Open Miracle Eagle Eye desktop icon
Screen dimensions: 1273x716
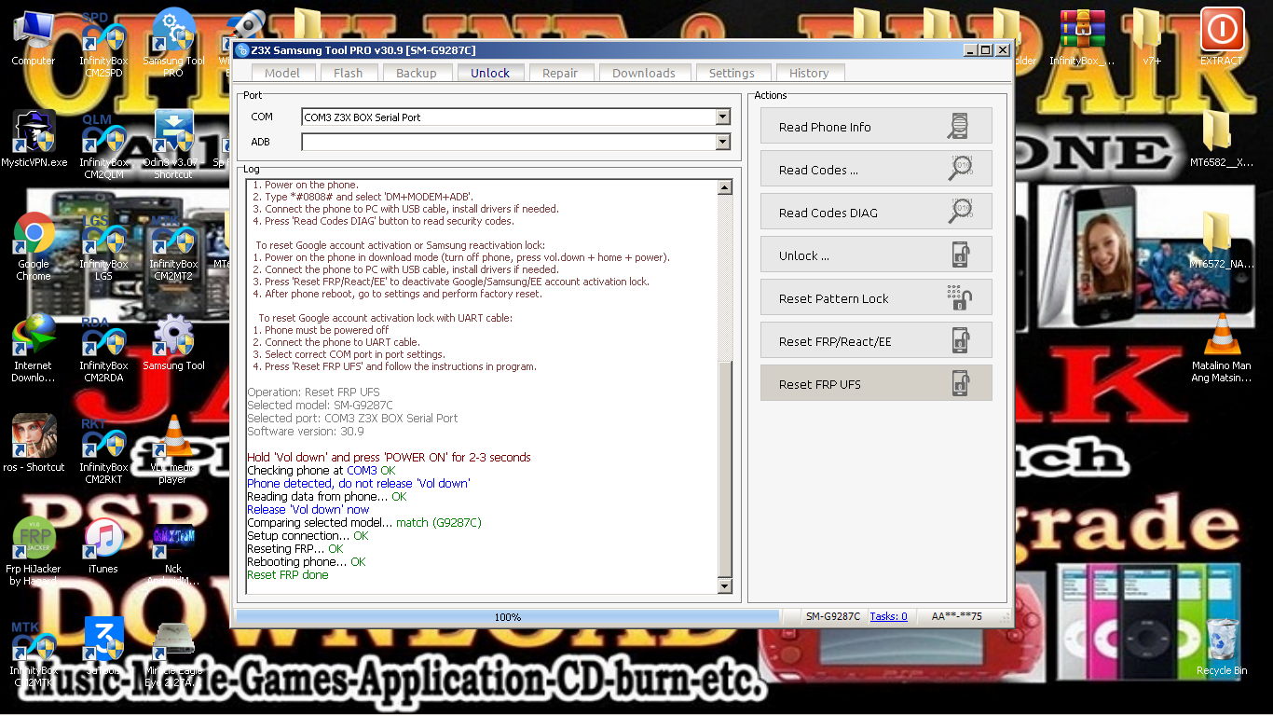coord(173,653)
